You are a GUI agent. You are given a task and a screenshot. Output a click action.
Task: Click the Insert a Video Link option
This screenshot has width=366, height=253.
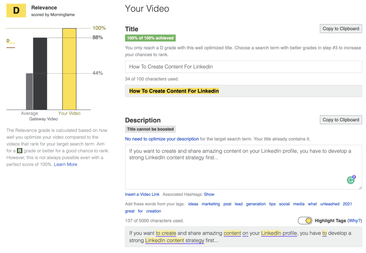coord(142,194)
